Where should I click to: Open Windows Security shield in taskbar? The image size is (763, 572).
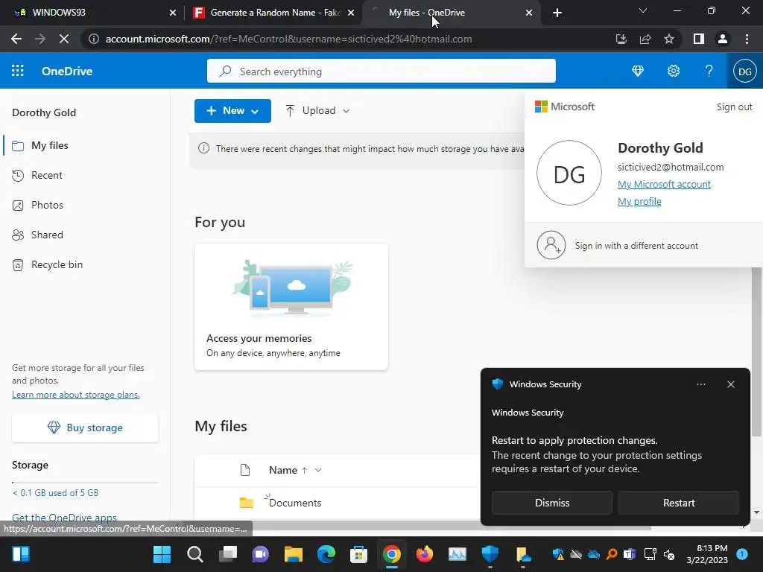click(490, 554)
